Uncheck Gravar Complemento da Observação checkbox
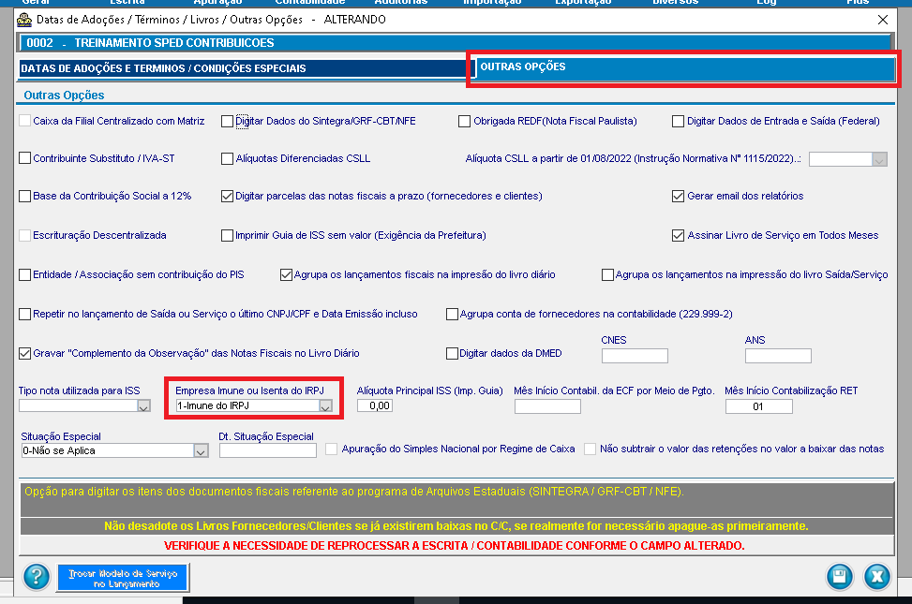Screen dimensions: 912x604 (x=25, y=353)
